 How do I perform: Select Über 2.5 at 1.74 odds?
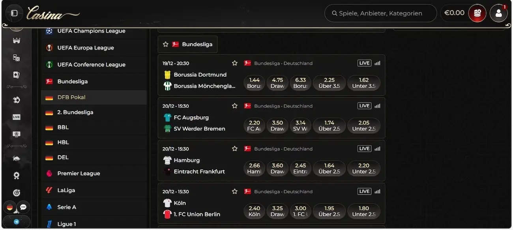click(x=329, y=125)
